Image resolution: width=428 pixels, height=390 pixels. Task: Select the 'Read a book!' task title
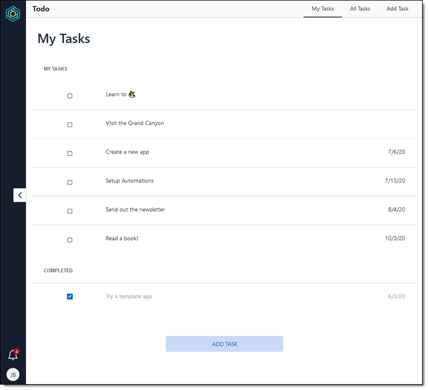122,238
